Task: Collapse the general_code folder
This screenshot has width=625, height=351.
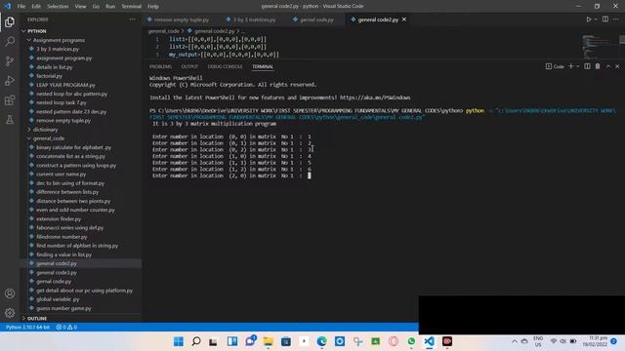Action: pos(48,138)
